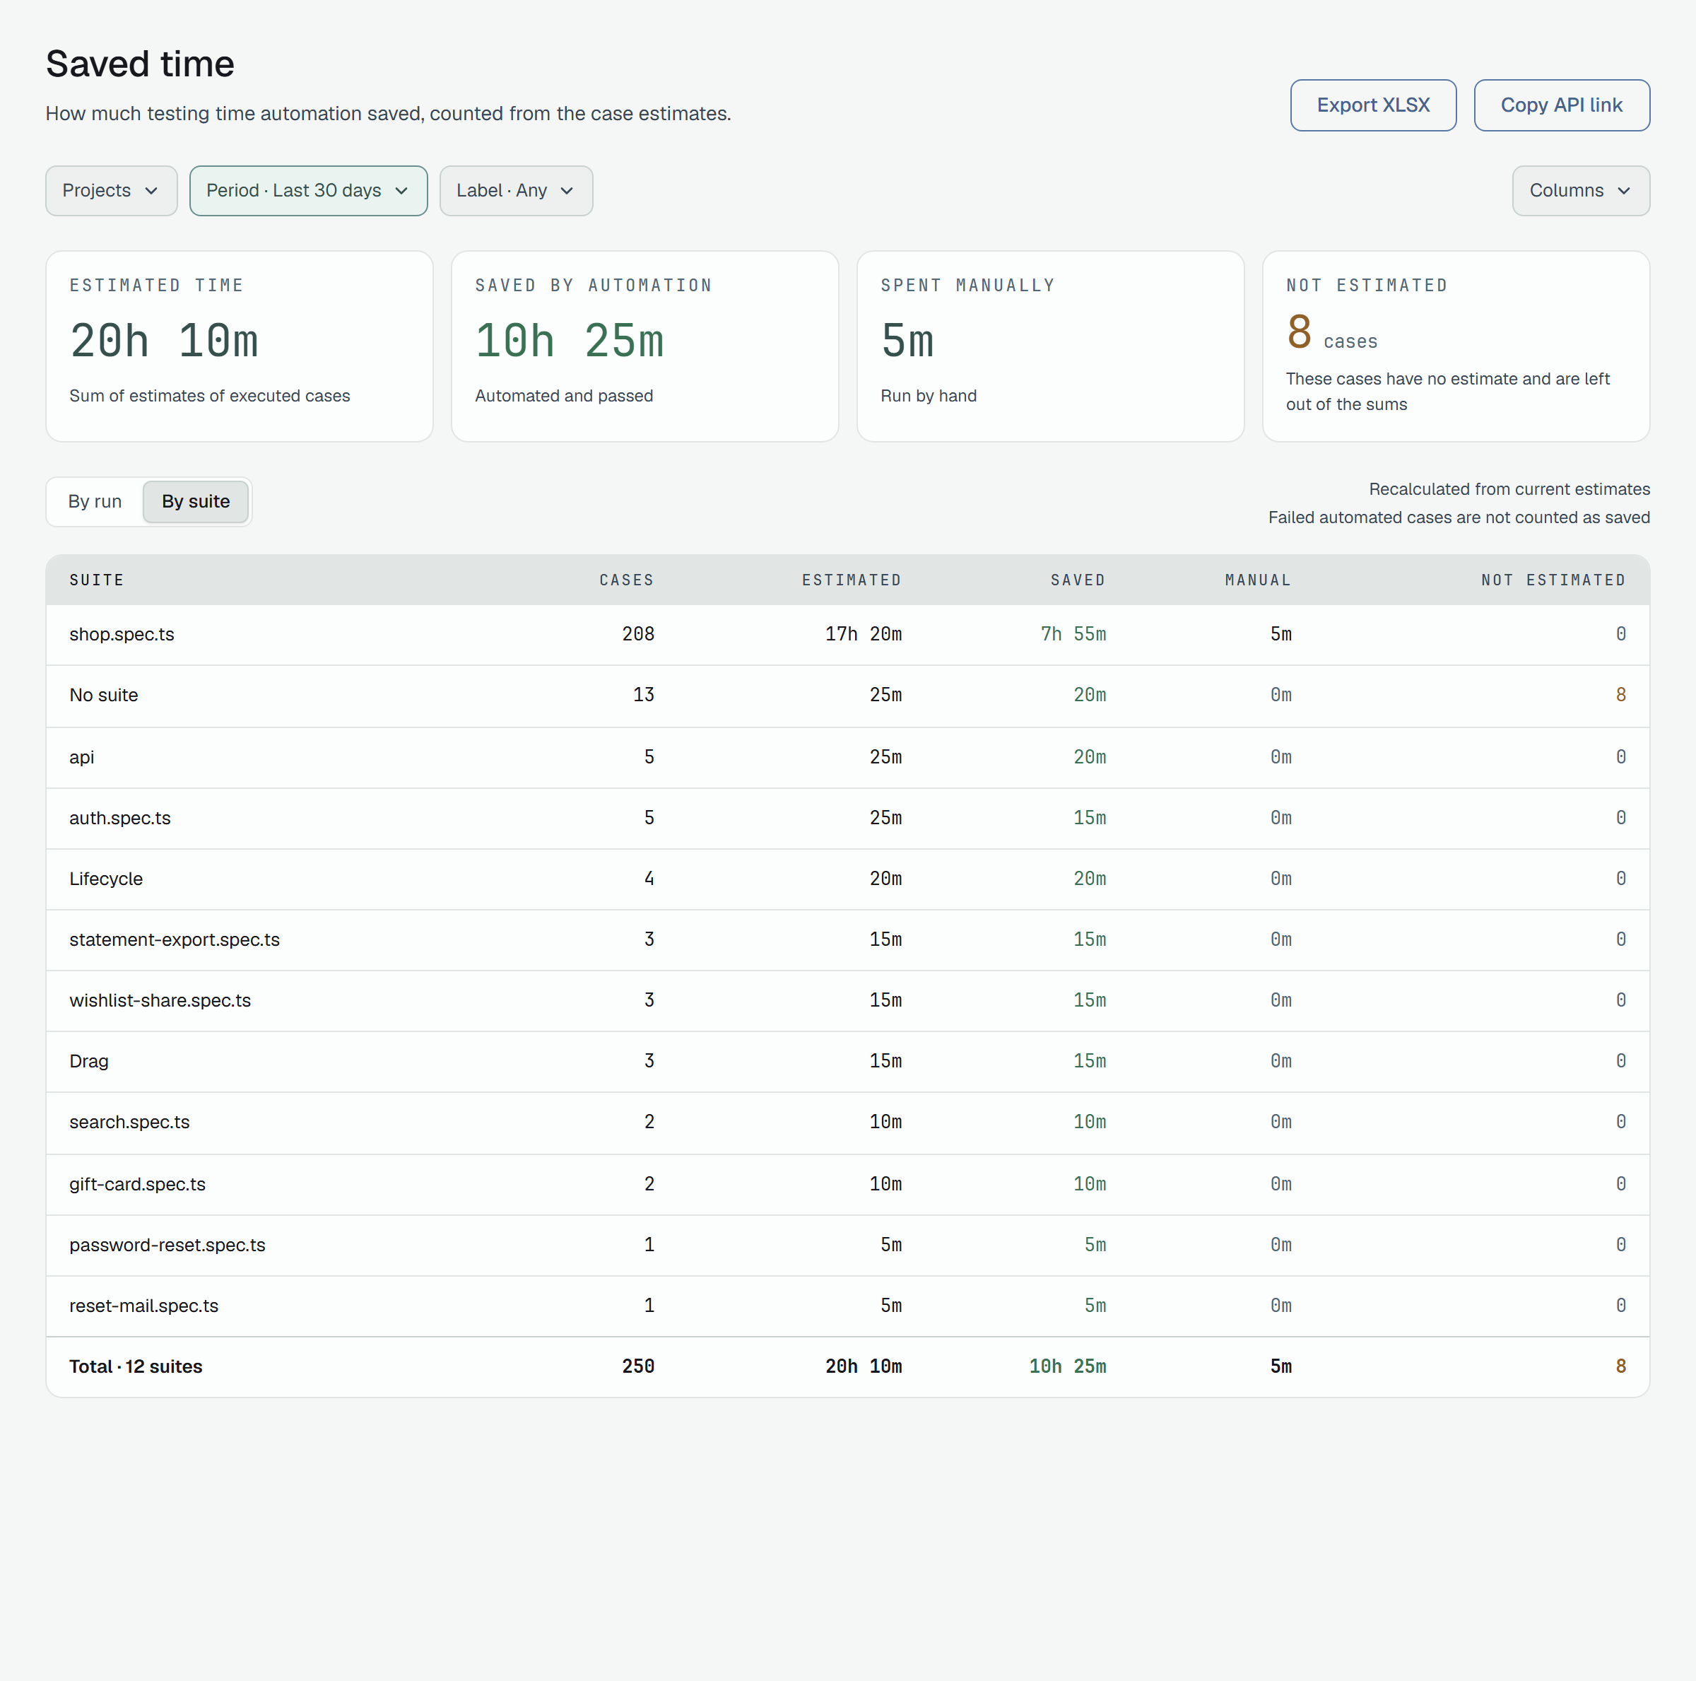Screen dimensions: 1696x1681
Task: Sort by the Cases column header
Action: (x=627, y=580)
